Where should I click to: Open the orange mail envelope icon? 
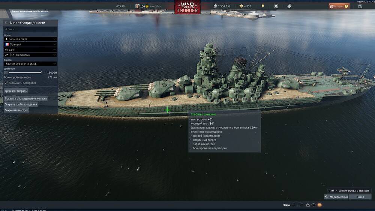[x=319, y=205]
